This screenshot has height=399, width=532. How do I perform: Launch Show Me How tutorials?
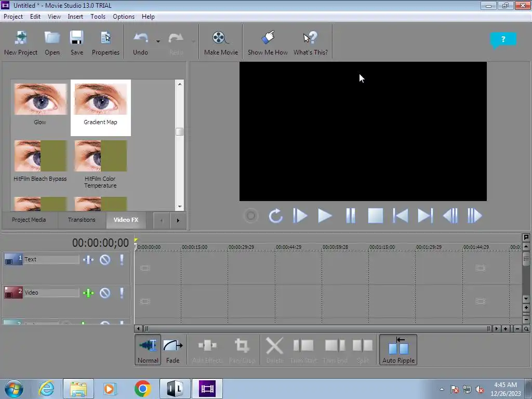click(x=268, y=43)
